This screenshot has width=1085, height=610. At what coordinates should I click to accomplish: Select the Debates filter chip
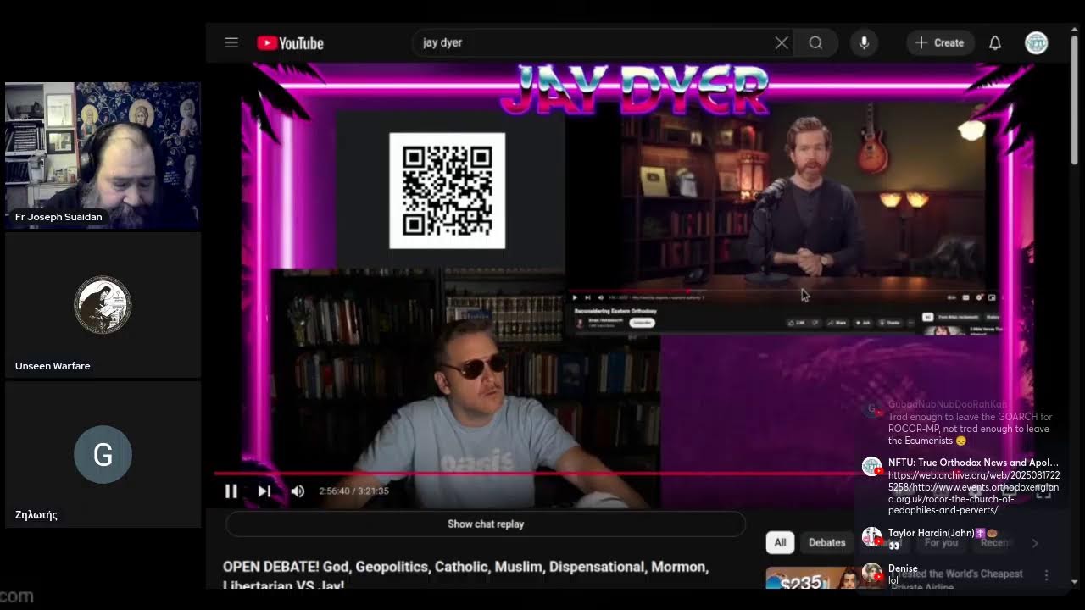point(826,542)
